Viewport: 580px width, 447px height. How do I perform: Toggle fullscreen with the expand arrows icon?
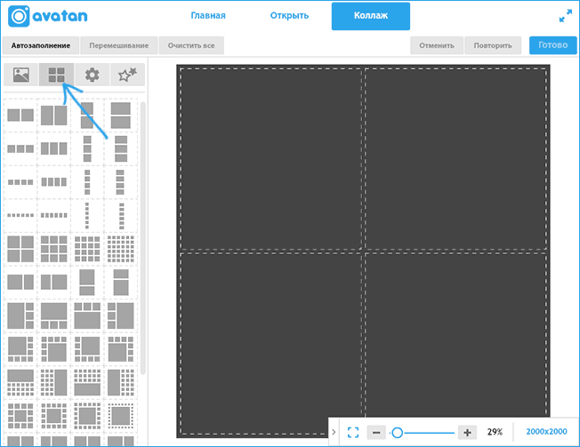pyautogui.click(x=566, y=16)
